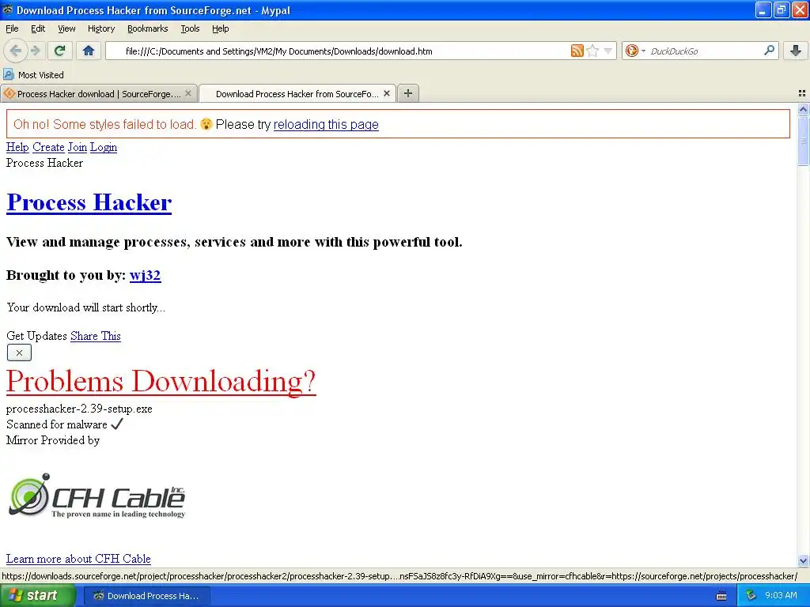Viewport: 810px width, 607px height.
Task: Click the Forward arrow navigation button
Action: (35, 51)
